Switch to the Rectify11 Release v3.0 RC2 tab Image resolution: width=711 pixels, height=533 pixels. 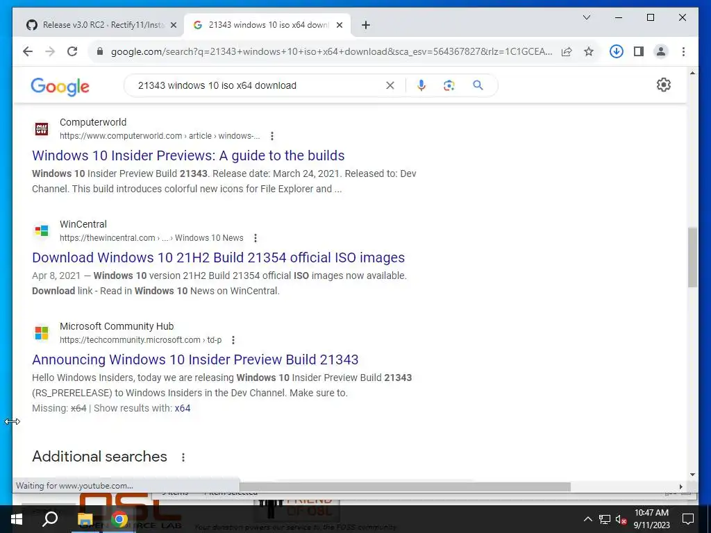[99, 25]
